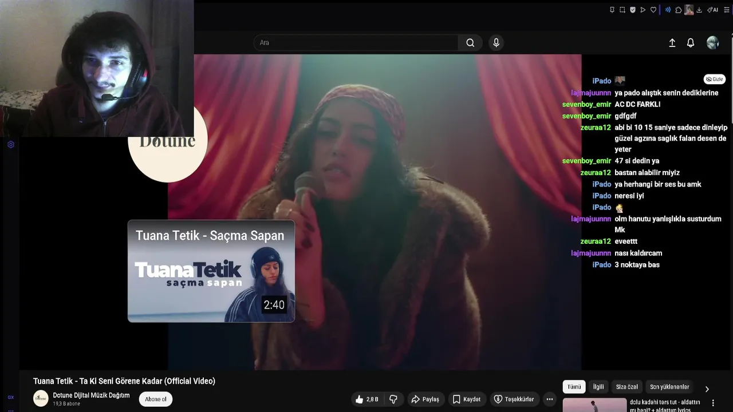Open the account avatar menu
Image resolution: width=733 pixels, height=412 pixels.
pyautogui.click(x=712, y=42)
